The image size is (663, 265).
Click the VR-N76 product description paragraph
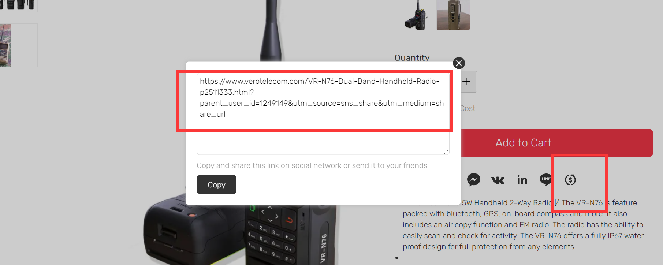pos(523,225)
